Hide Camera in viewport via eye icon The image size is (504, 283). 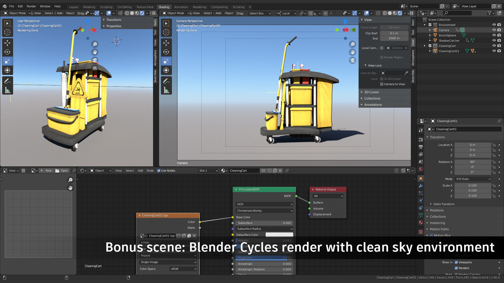tap(494, 30)
